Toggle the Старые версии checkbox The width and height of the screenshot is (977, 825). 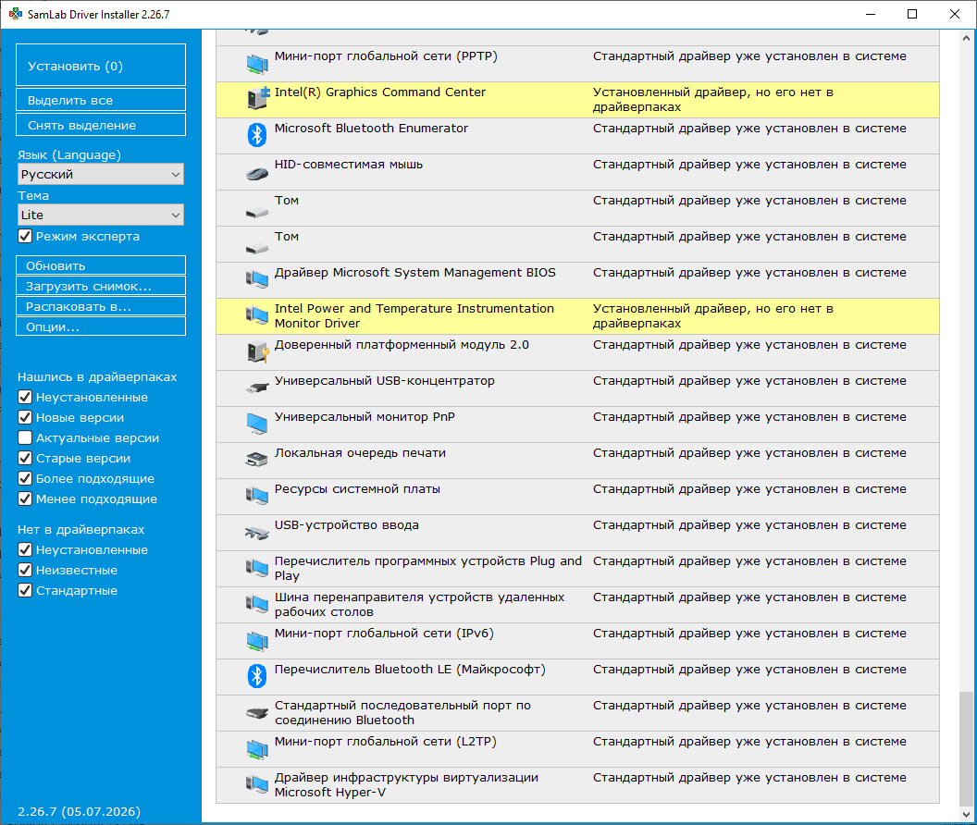click(x=25, y=458)
